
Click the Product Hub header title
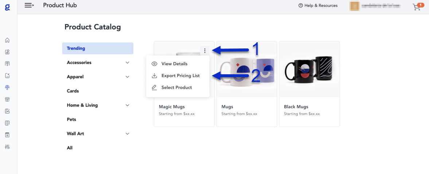pyautogui.click(x=60, y=5)
